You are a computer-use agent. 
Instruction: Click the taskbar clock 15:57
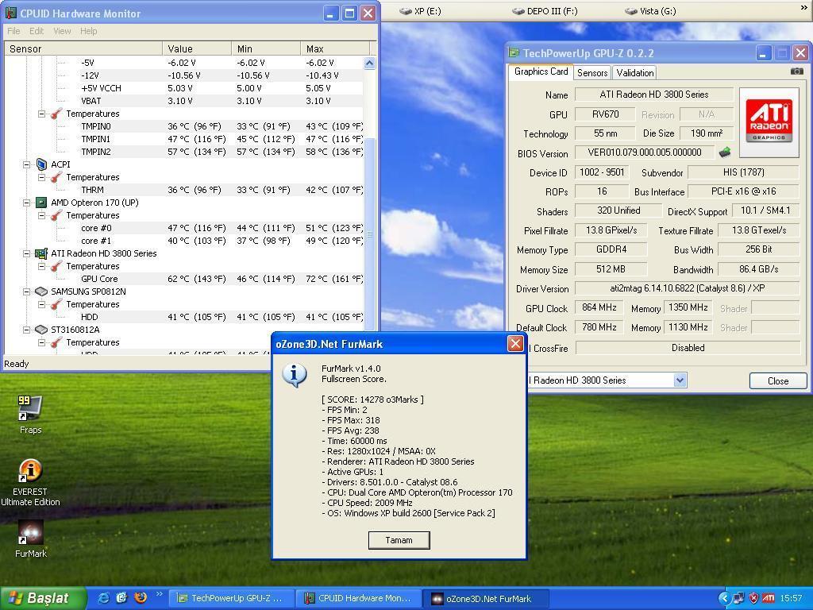[791, 598]
